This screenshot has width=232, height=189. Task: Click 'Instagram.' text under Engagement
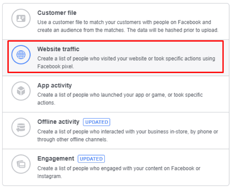click(x=49, y=176)
